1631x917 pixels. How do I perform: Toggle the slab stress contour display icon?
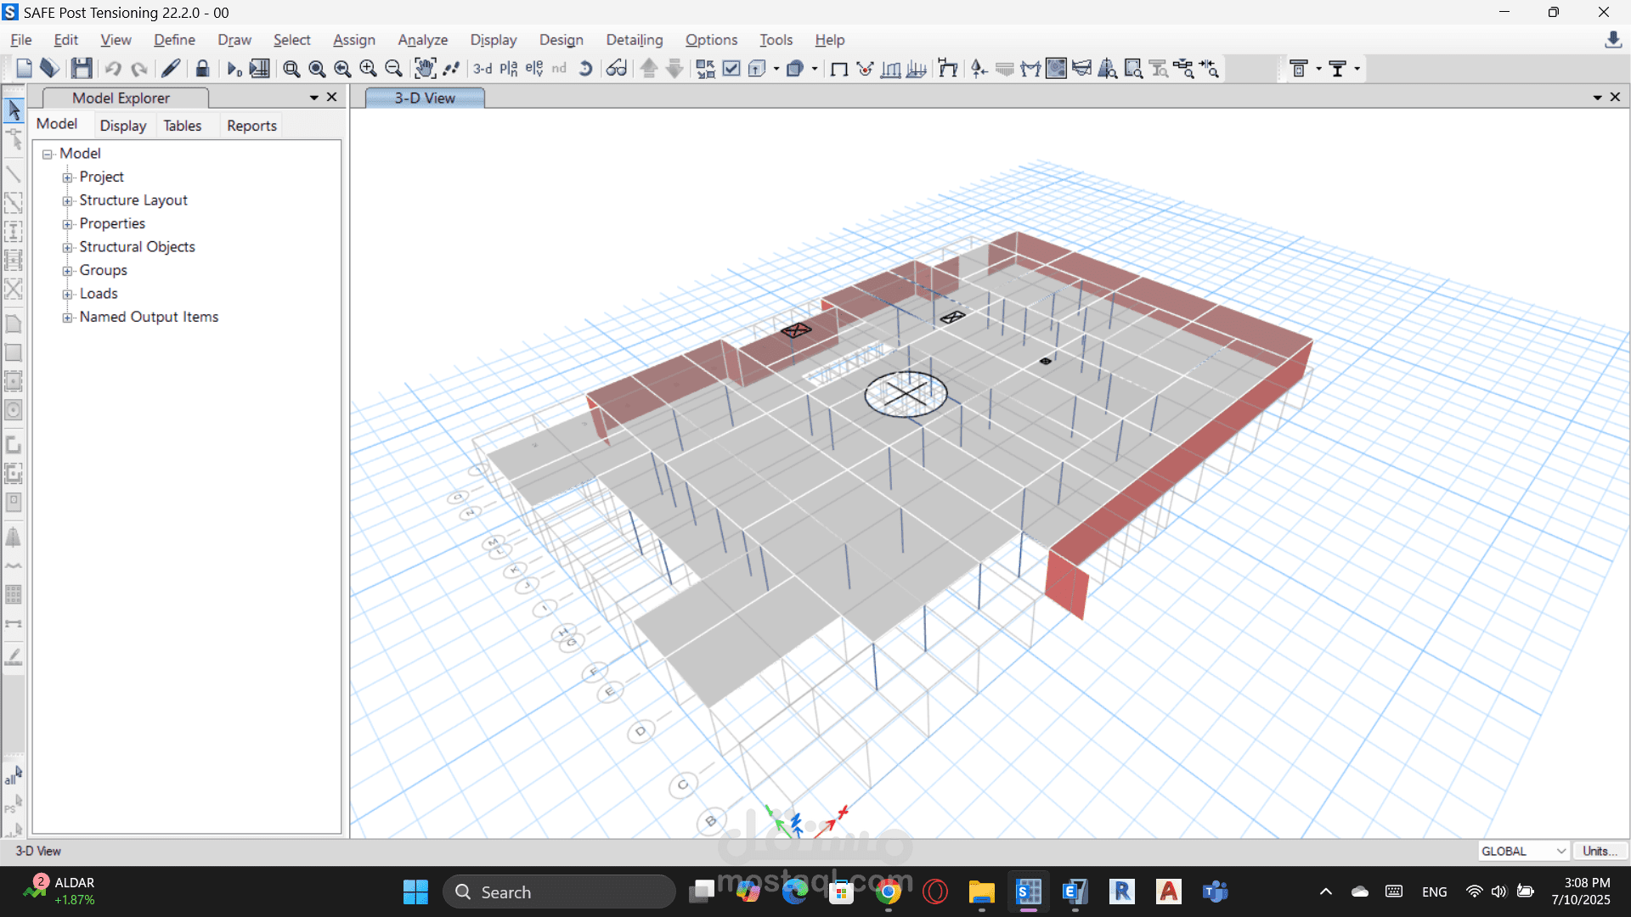[x=1056, y=69]
